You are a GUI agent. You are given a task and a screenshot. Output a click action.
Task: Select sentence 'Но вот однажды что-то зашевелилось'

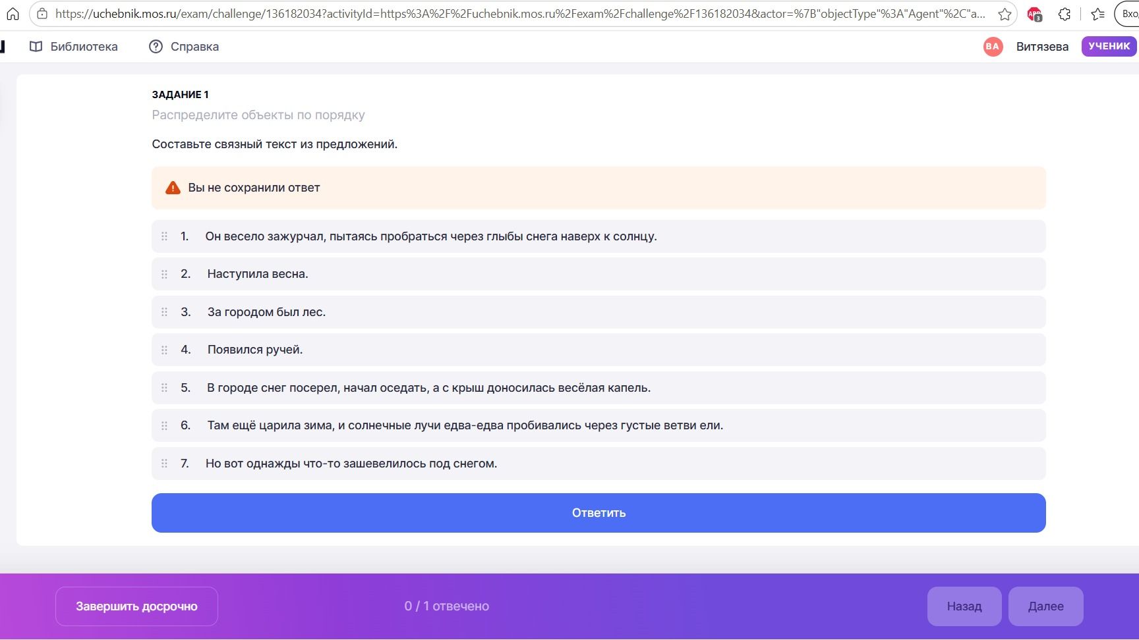coord(599,464)
